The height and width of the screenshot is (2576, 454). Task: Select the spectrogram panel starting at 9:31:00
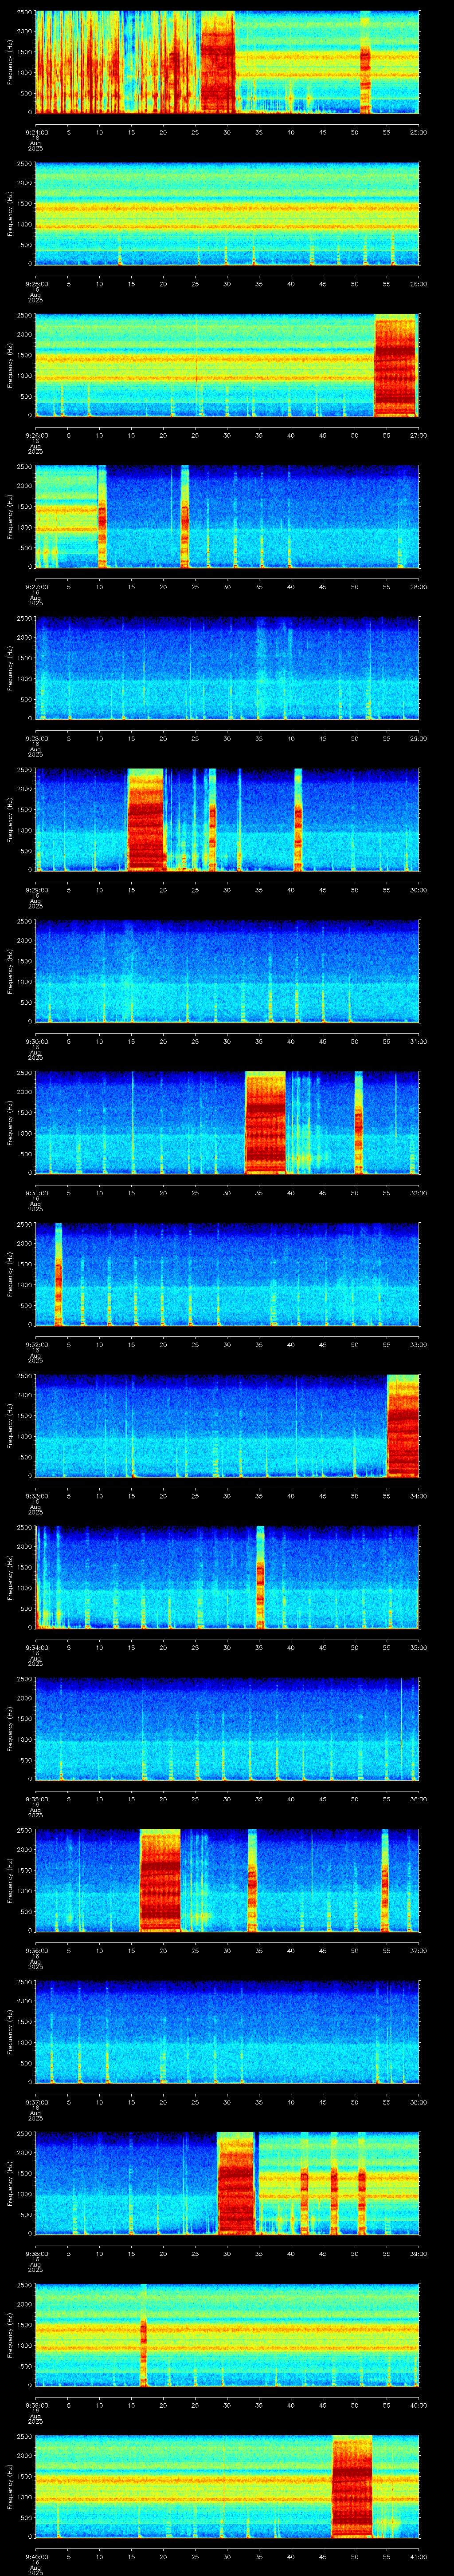tap(227, 1123)
